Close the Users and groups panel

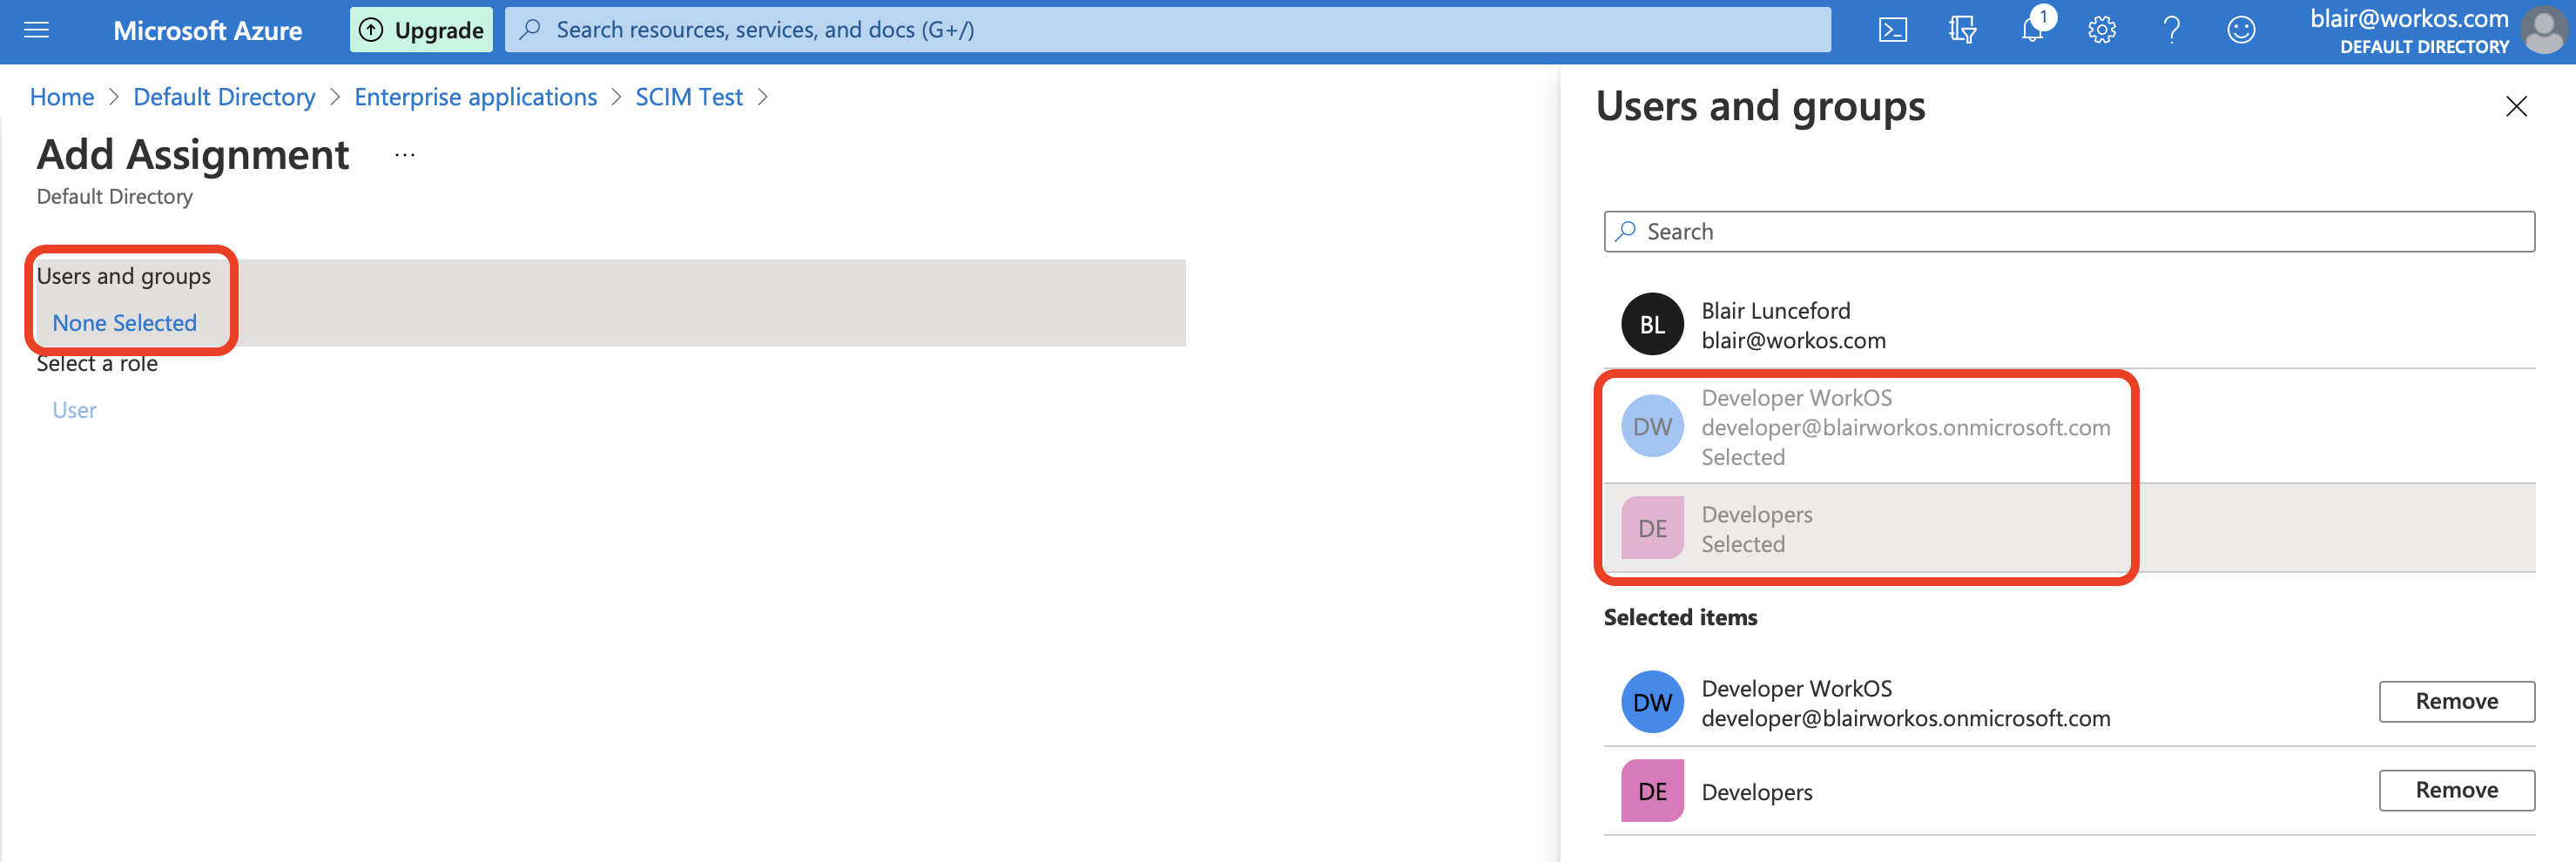coord(2516,106)
